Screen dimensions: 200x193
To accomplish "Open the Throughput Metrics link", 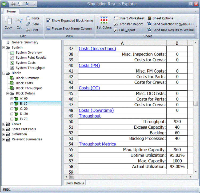I will tap(97, 144).
